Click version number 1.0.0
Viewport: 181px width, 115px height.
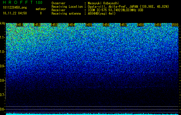click(39, 3)
